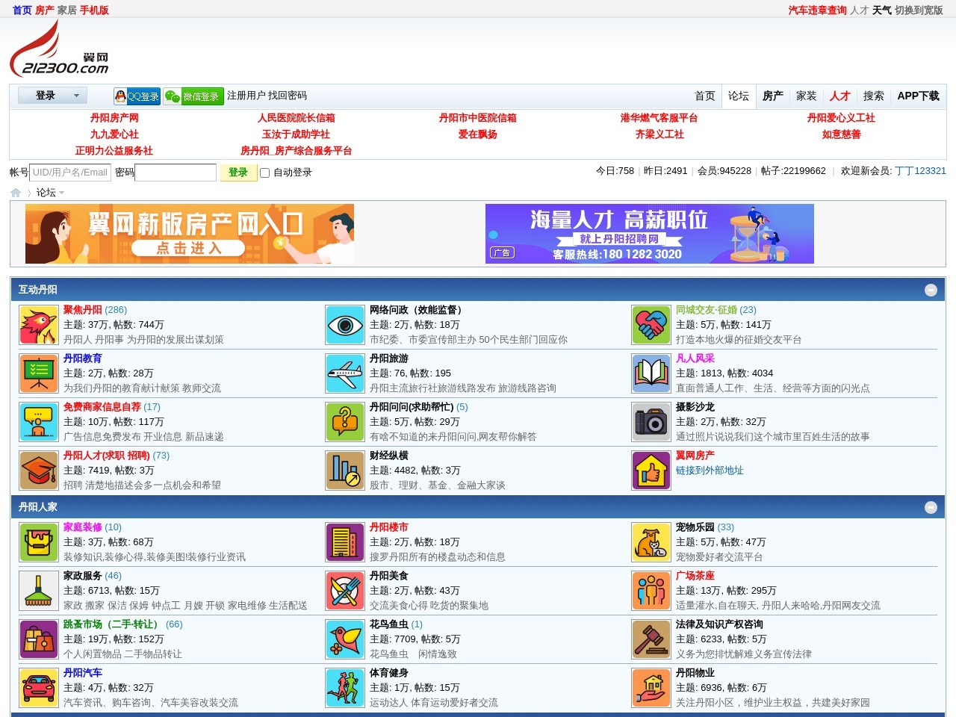
Task: Select the 人才 nav tab
Action: click(x=840, y=96)
